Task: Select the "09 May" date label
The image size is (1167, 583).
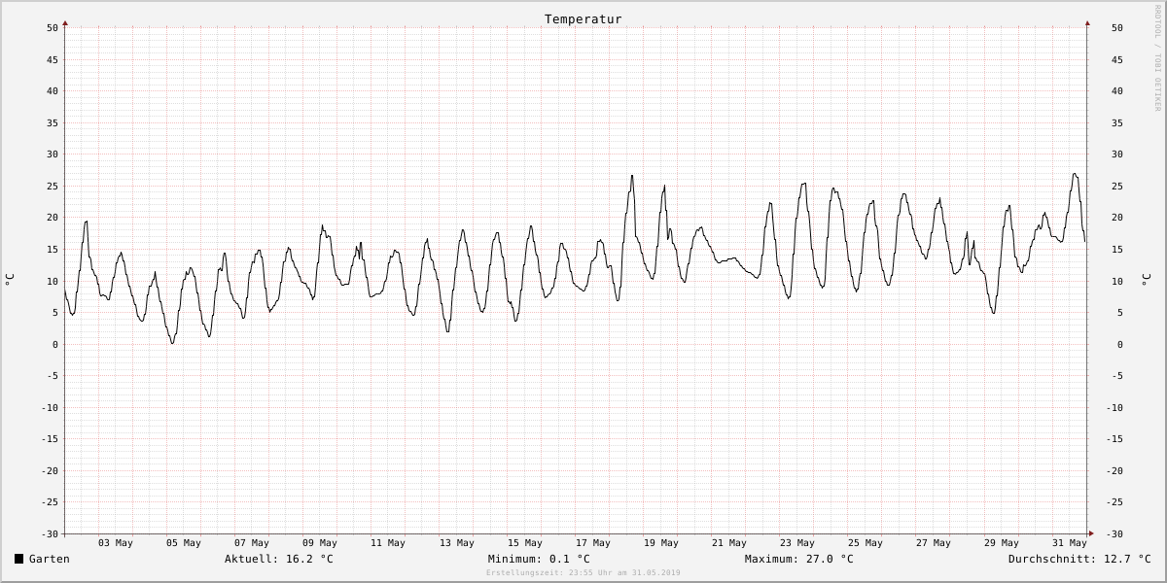Action: pyautogui.click(x=320, y=543)
